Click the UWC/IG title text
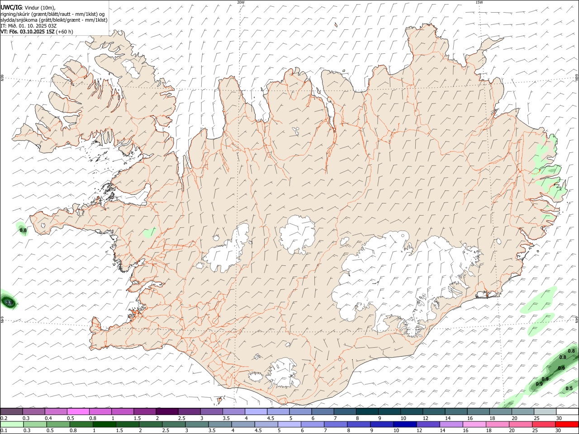Screen dimensions: 579x434 click(x=11, y=7)
